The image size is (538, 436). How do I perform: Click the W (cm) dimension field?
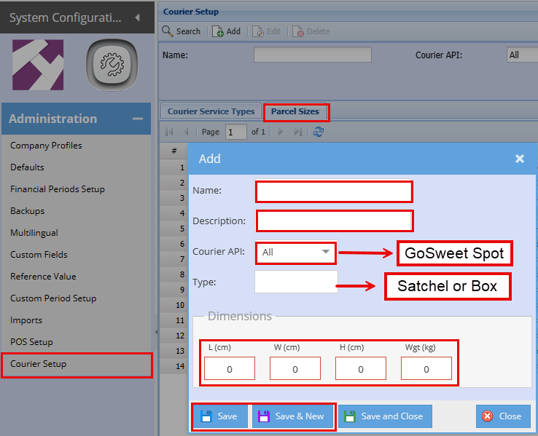coord(295,368)
